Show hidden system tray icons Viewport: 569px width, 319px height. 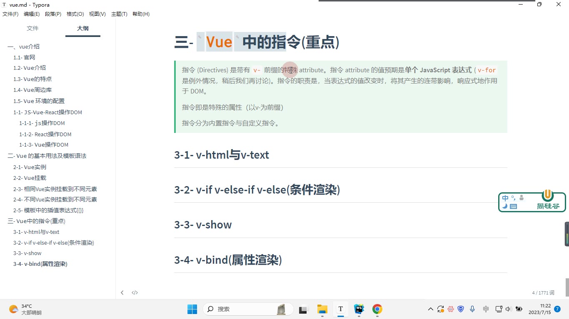(x=431, y=309)
